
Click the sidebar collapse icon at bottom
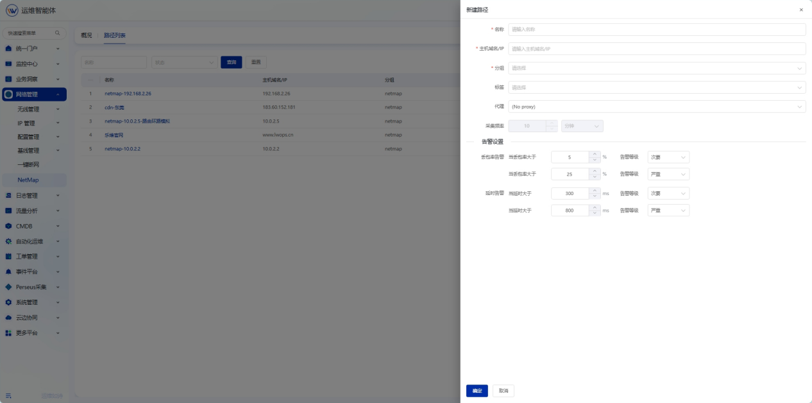click(8, 395)
